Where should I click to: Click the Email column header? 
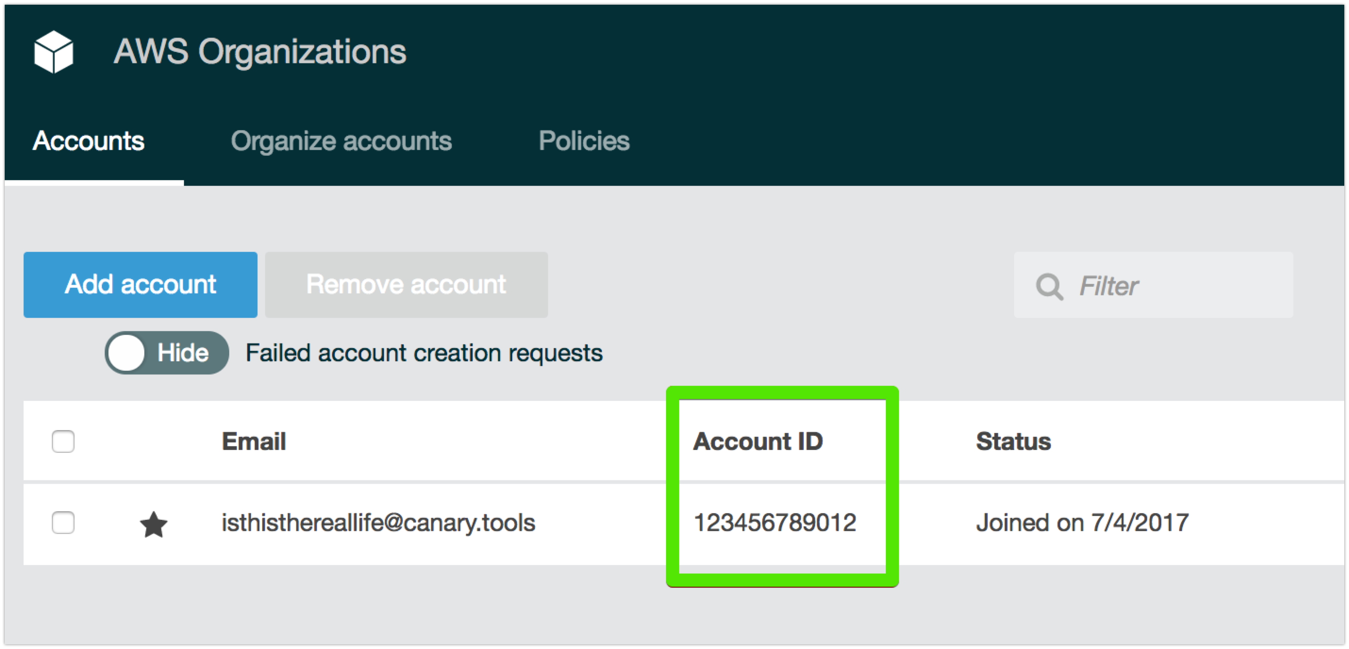click(253, 441)
